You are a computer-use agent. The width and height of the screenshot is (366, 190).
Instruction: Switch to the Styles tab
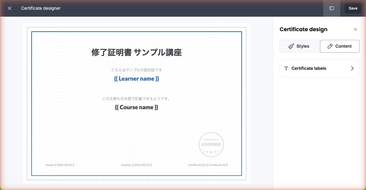point(300,46)
